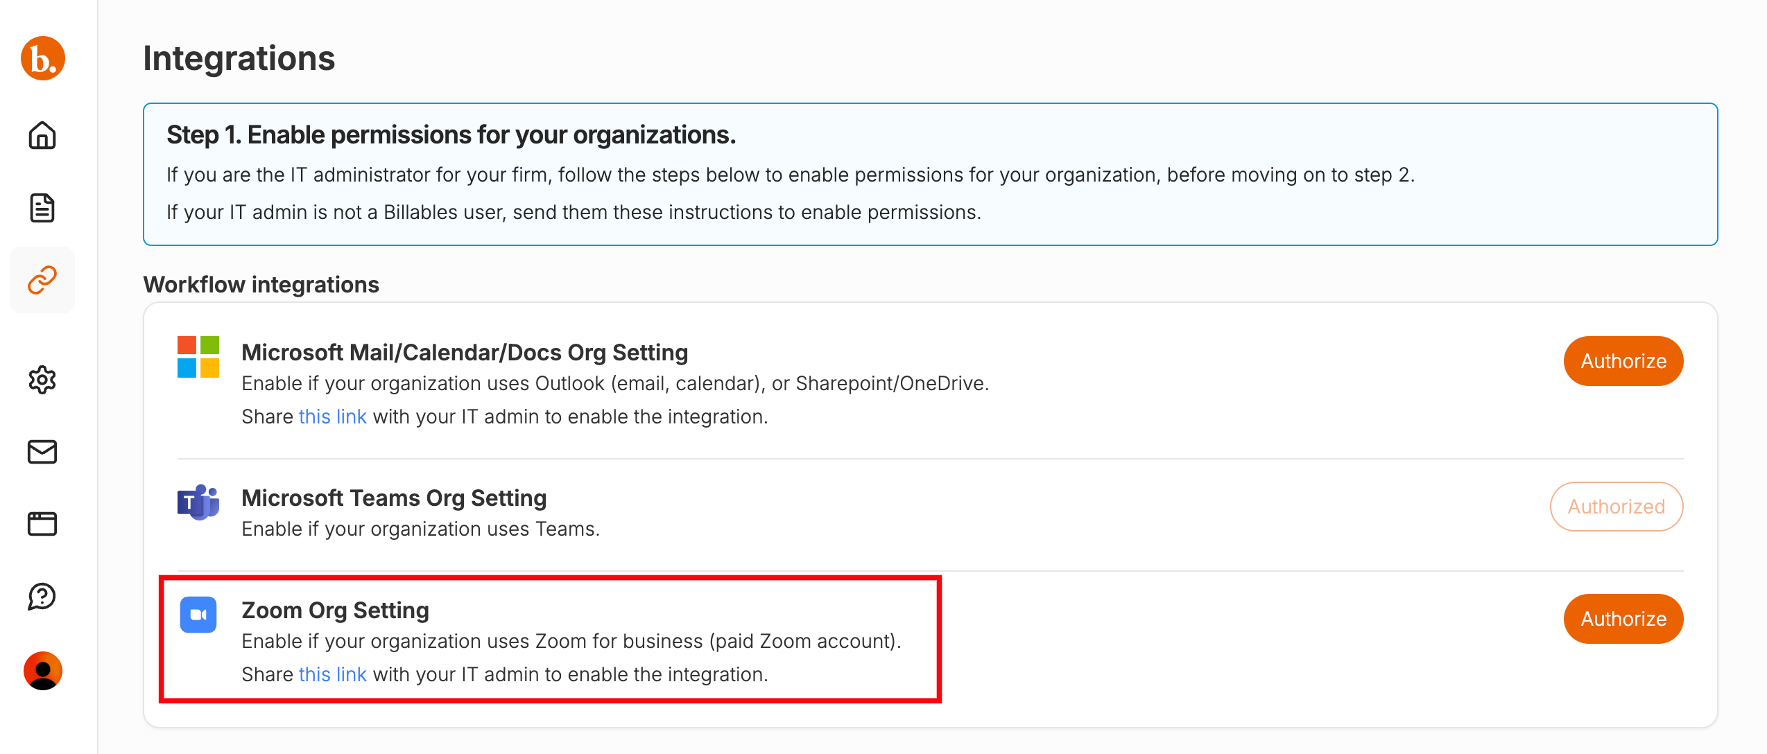Open 'this link' under Microsoft Mail setting

[x=332, y=417]
